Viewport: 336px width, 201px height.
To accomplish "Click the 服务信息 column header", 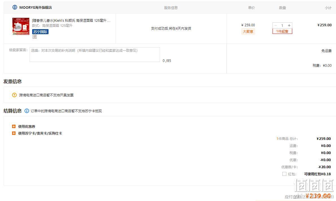I will 171,8.
